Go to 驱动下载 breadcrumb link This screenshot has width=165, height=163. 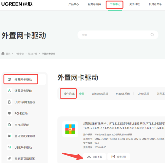click(33, 54)
